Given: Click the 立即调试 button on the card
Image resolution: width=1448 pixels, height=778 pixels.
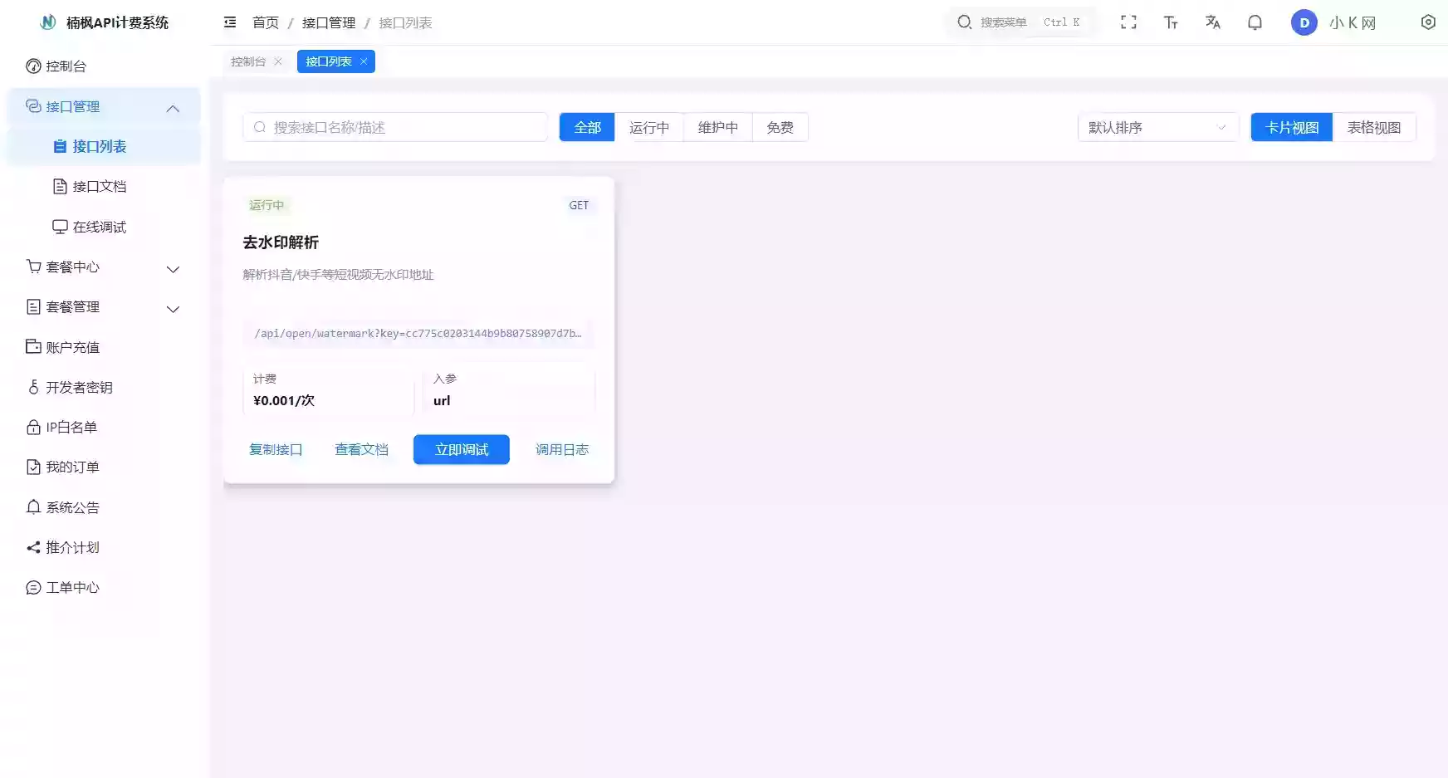Looking at the screenshot, I should coord(461,449).
